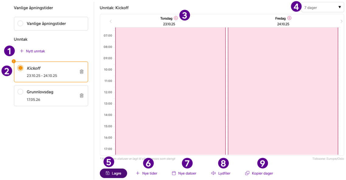Go to next days with right chevron

tap(341, 21)
